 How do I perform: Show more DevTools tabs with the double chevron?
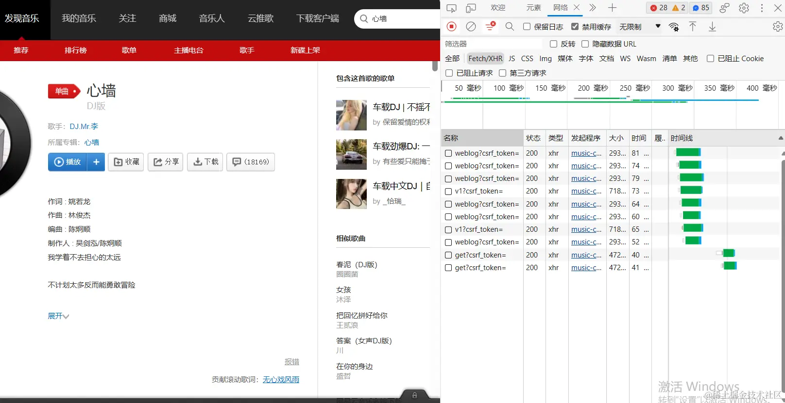coord(593,8)
